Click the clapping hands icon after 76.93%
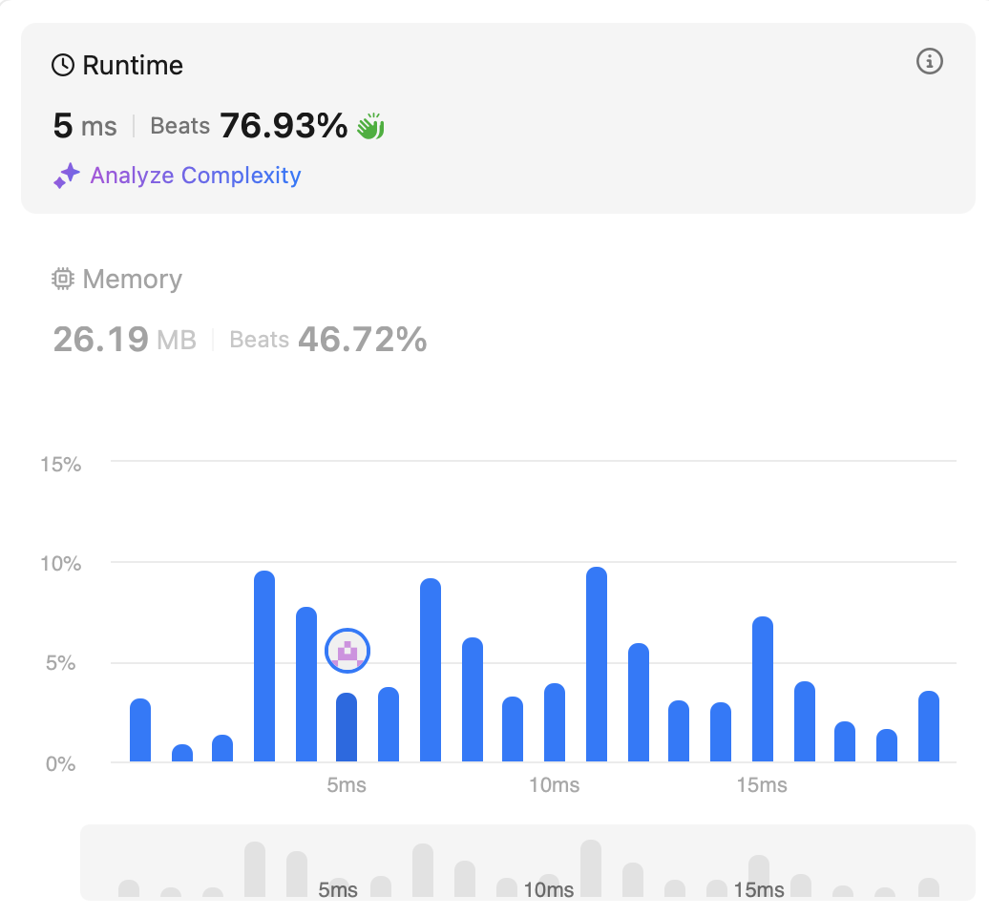Image resolution: width=989 pixels, height=916 pixels. 370,126
